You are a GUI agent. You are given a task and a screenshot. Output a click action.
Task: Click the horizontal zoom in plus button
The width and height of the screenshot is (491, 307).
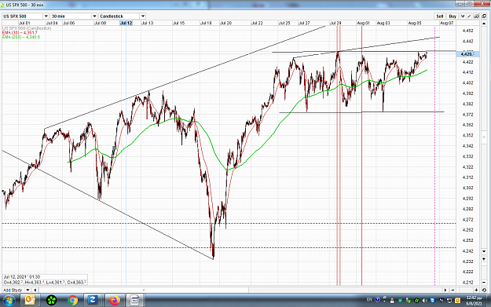point(476,290)
